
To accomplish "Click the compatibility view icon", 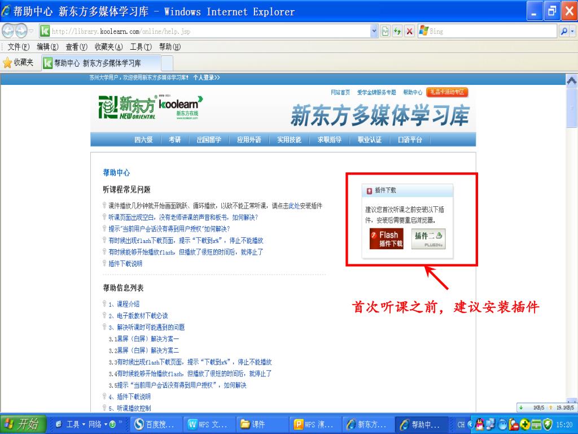I will click(385, 32).
